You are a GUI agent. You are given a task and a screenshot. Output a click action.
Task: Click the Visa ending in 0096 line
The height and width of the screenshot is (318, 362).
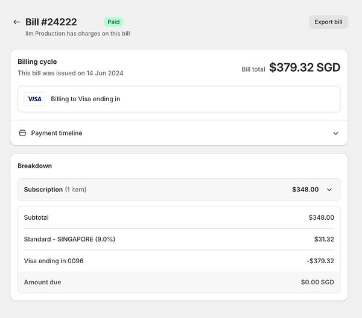(x=54, y=261)
